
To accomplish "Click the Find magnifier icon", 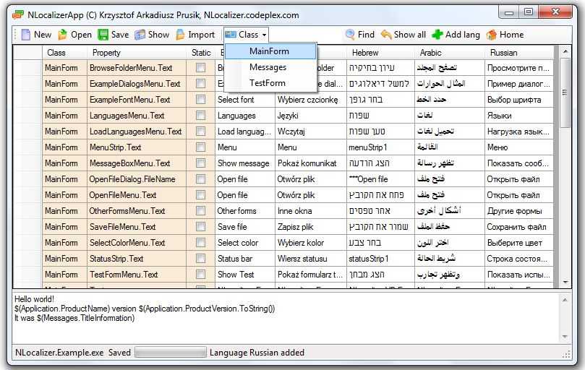I will [x=350, y=35].
